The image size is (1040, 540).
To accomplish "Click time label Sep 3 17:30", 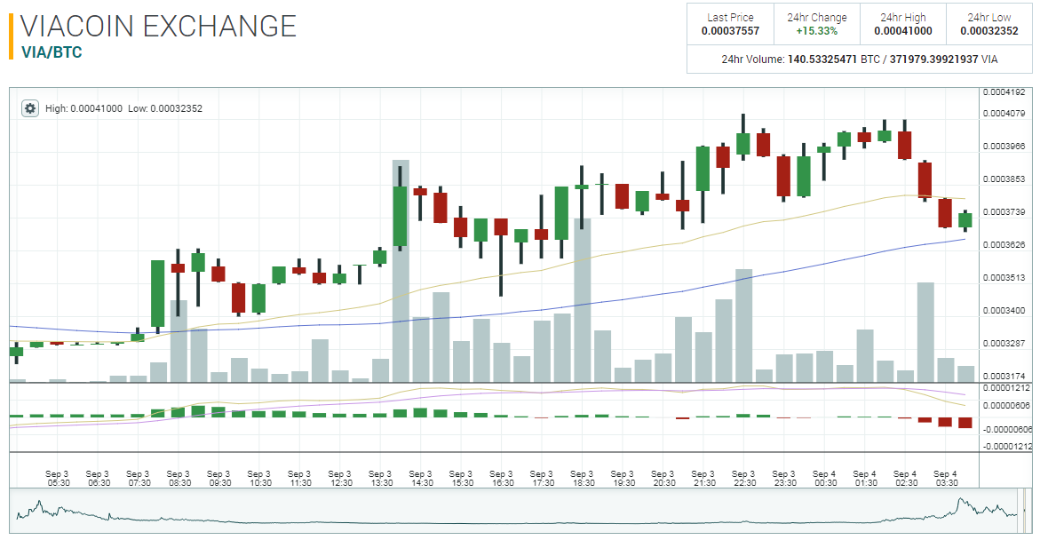I will [544, 479].
